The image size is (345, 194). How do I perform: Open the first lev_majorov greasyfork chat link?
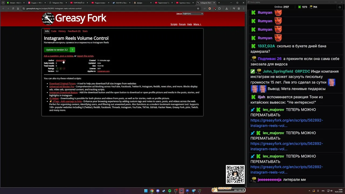click(287, 123)
